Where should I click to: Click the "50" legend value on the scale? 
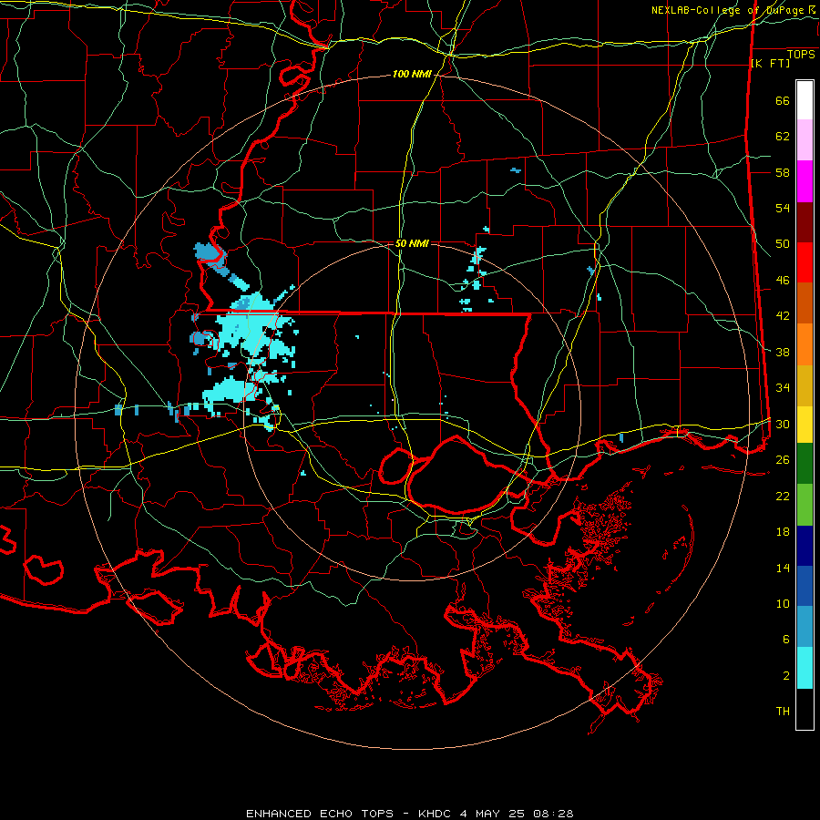coord(783,244)
